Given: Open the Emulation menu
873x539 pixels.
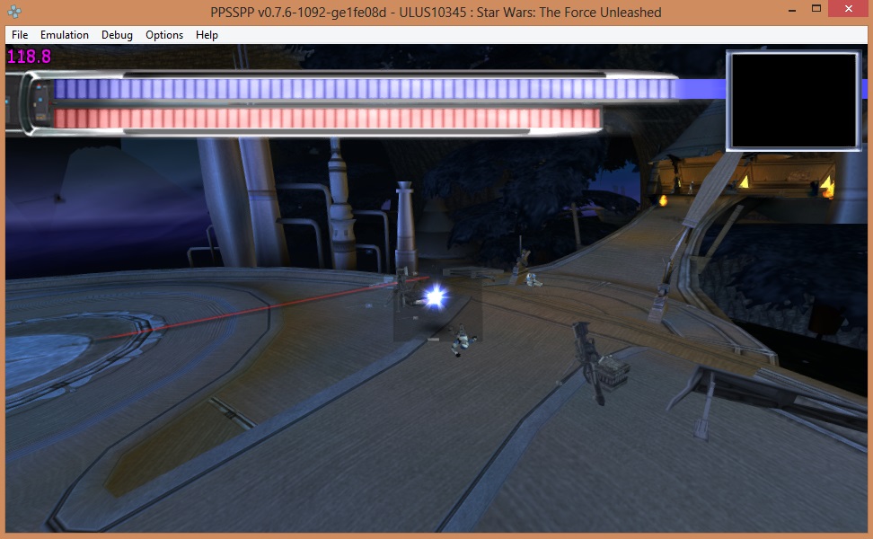Looking at the screenshot, I should (65, 35).
